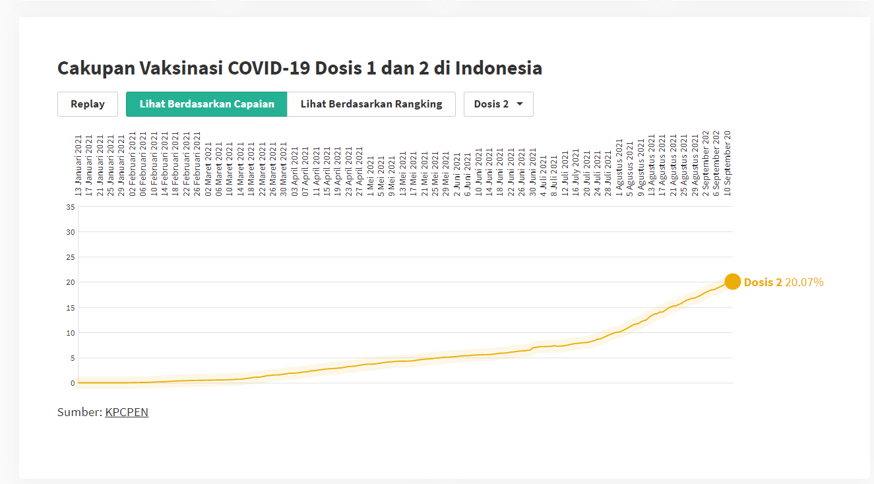Click the y-axis label 10

point(71,332)
